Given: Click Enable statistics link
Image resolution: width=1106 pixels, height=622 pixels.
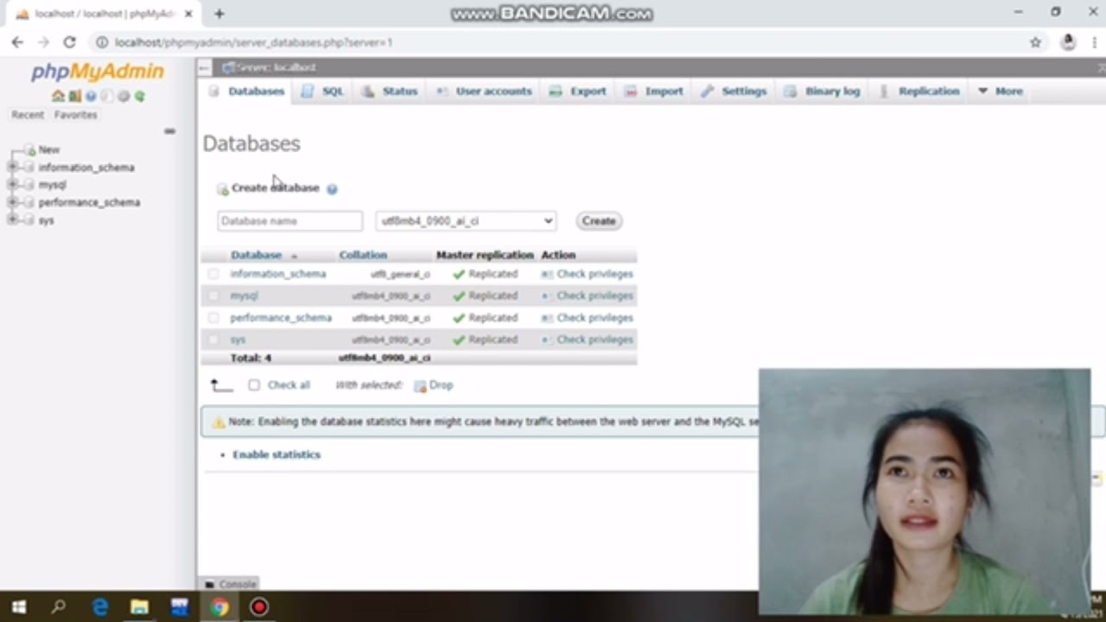Looking at the screenshot, I should [276, 454].
